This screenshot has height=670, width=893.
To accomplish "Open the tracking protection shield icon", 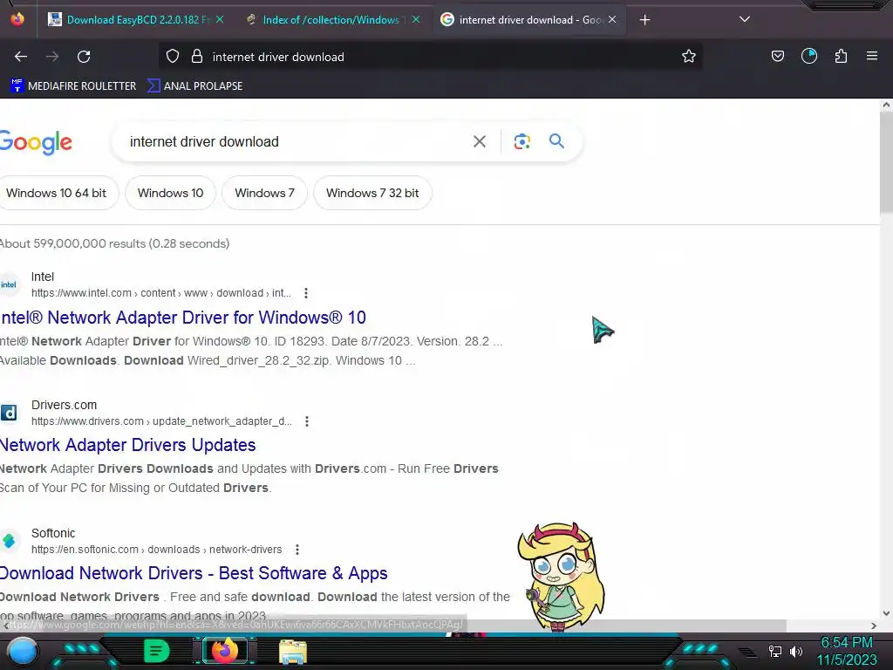I will click(x=173, y=57).
